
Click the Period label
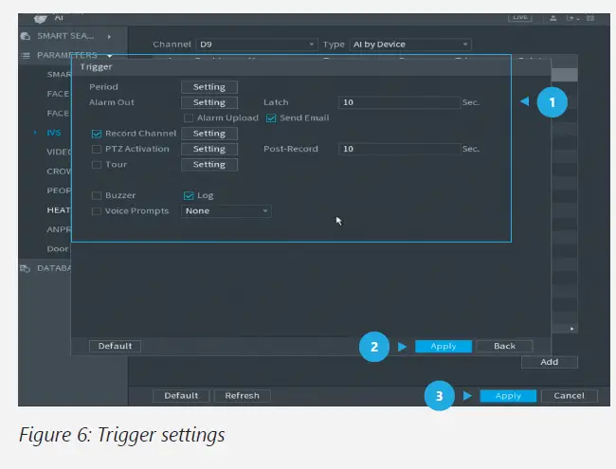pos(103,87)
